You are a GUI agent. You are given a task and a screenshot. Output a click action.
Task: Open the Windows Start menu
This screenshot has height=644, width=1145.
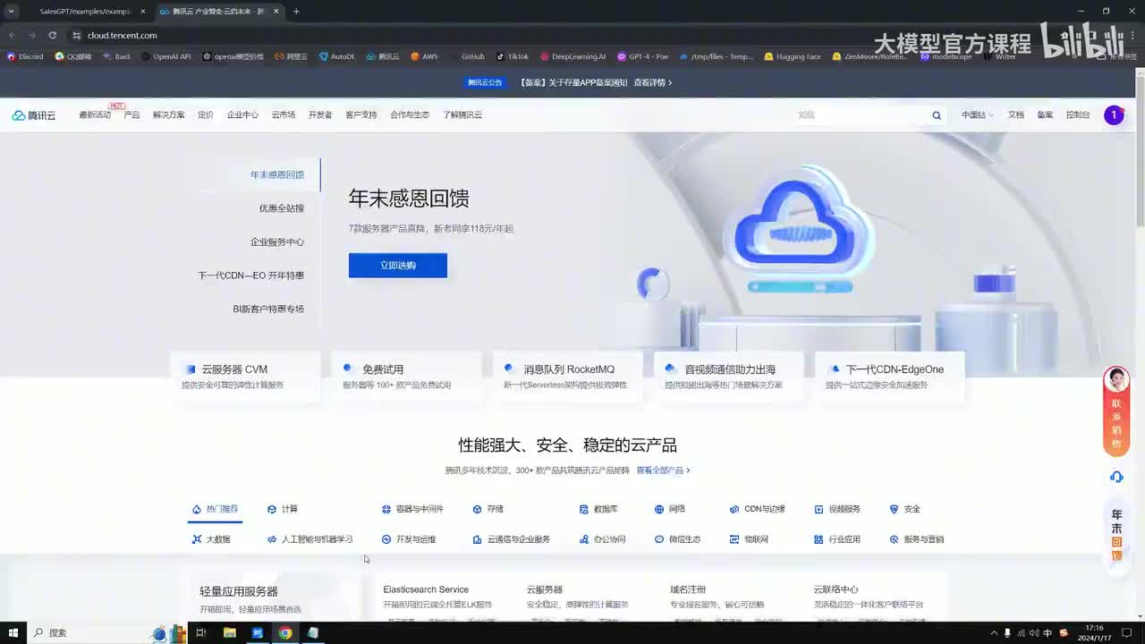[13, 632]
